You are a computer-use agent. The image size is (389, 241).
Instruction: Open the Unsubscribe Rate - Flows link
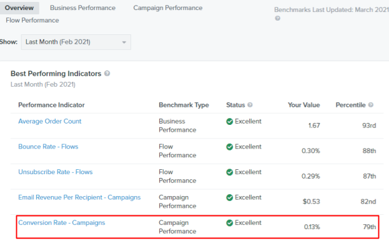56,172
